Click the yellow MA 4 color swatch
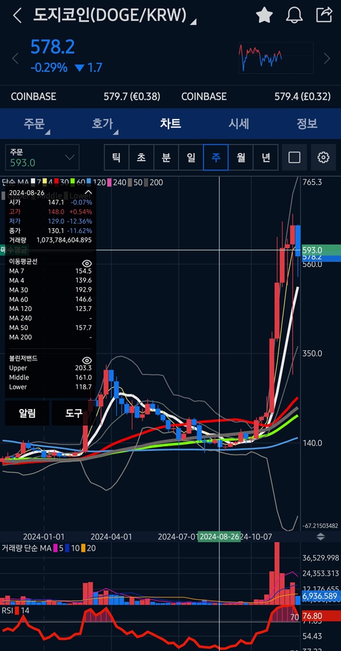 click(x=45, y=182)
